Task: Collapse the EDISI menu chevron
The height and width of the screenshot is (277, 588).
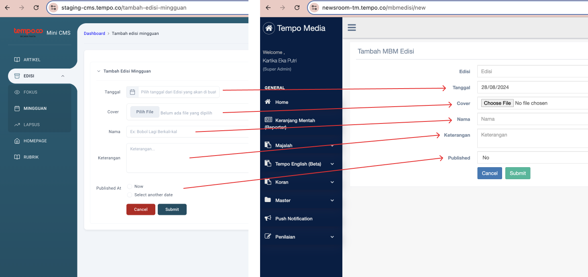Action: (63, 76)
